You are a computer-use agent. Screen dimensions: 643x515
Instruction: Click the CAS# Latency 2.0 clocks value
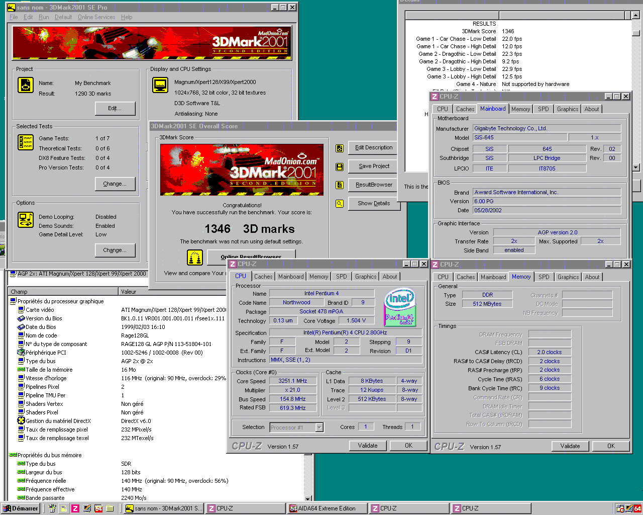(x=550, y=353)
